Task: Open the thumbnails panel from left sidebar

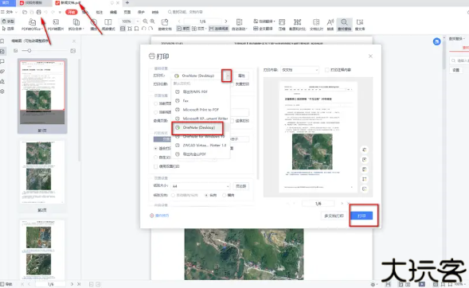Action: point(2,52)
